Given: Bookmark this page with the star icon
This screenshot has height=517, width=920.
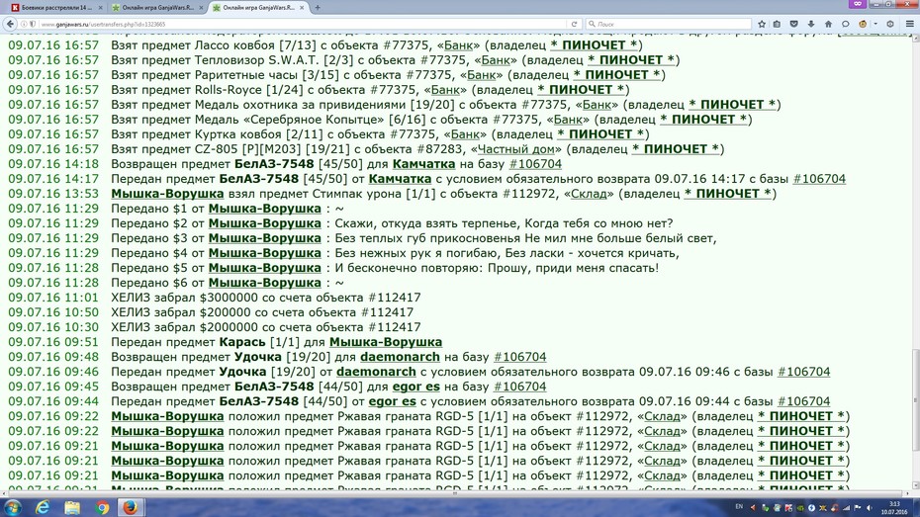Looking at the screenshot, I should [x=762, y=24].
